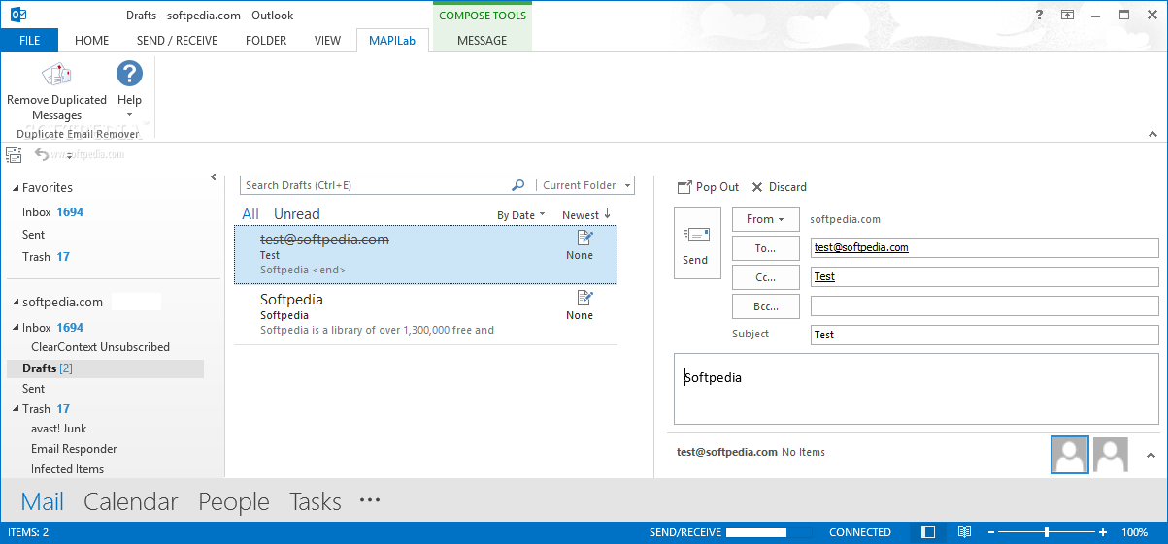The image size is (1168, 544).
Task: Reverse the Newest sort order arrow
Action: click(607, 214)
